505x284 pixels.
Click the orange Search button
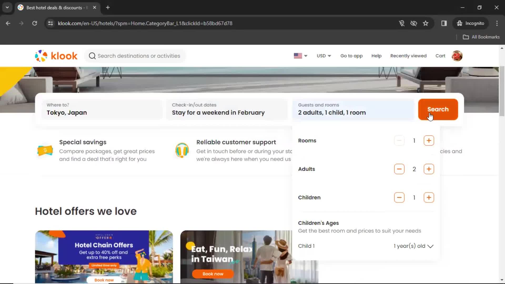438,109
